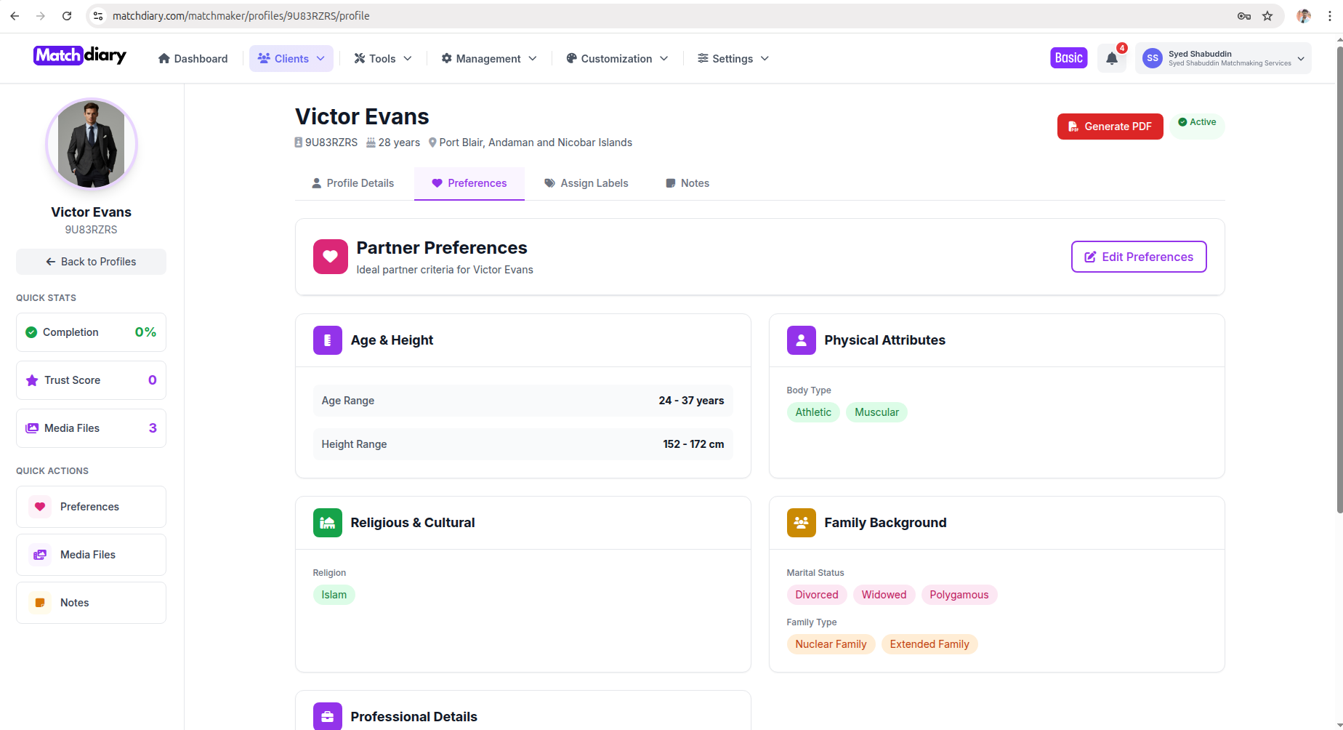Screen dimensions: 1343x730
Task: Click the Physical Attributes person icon
Action: pos(801,340)
